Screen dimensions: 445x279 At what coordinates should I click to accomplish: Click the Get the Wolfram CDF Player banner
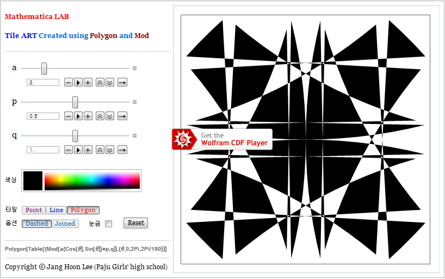222,139
